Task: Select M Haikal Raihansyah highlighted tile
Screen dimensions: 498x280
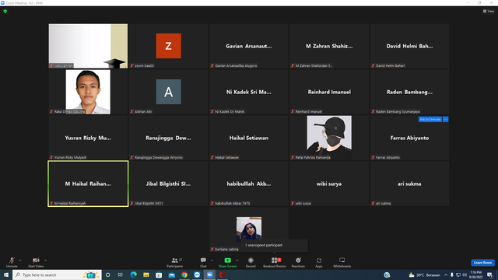Action: (88, 184)
